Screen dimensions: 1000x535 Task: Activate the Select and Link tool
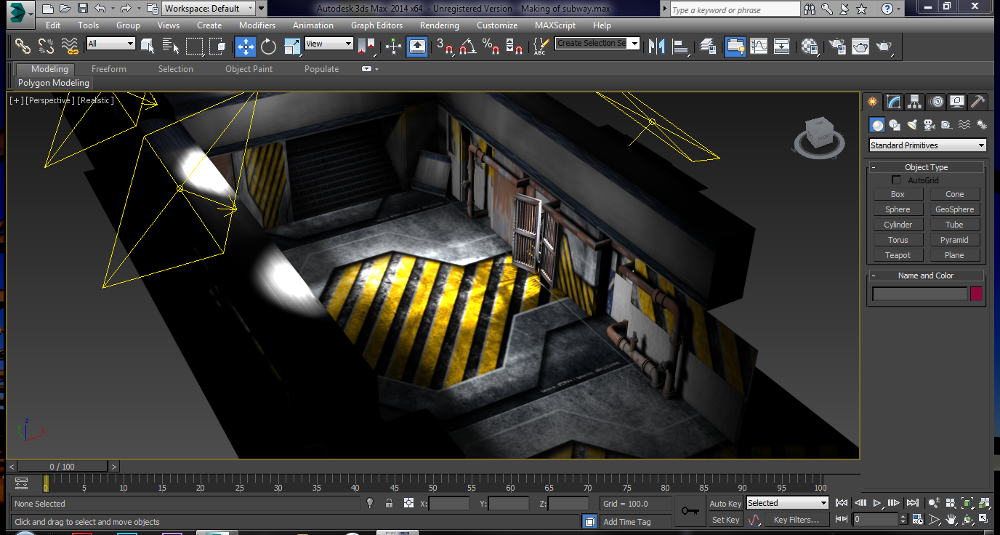[x=23, y=47]
